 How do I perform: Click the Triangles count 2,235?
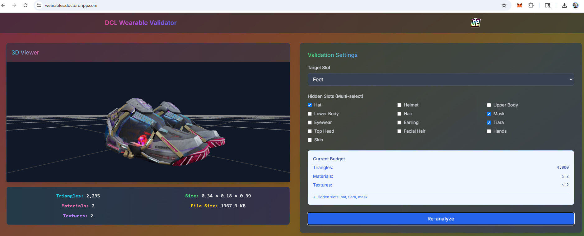(x=93, y=196)
